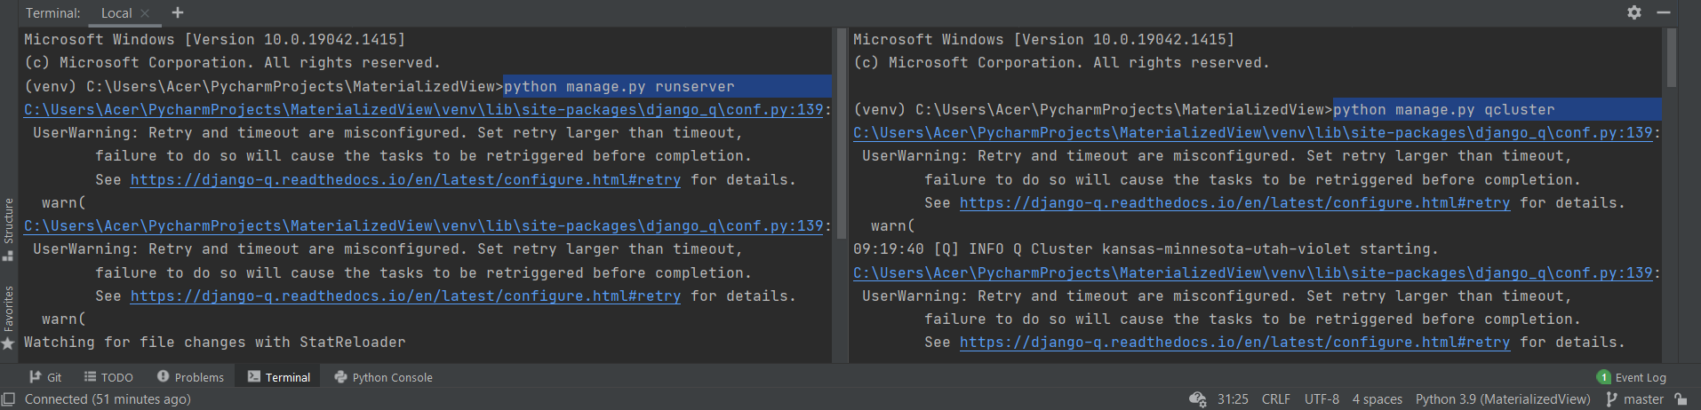This screenshot has height=410, width=1701.
Task: Click the Python Console snake icon
Action: pos(340,377)
